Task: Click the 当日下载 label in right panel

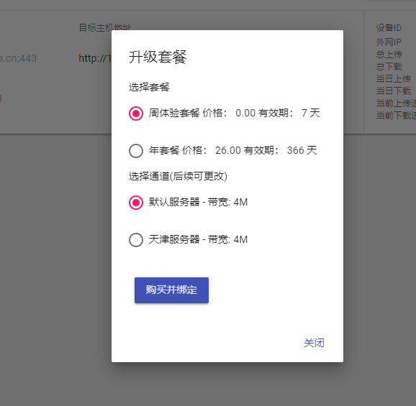Action: pos(394,91)
